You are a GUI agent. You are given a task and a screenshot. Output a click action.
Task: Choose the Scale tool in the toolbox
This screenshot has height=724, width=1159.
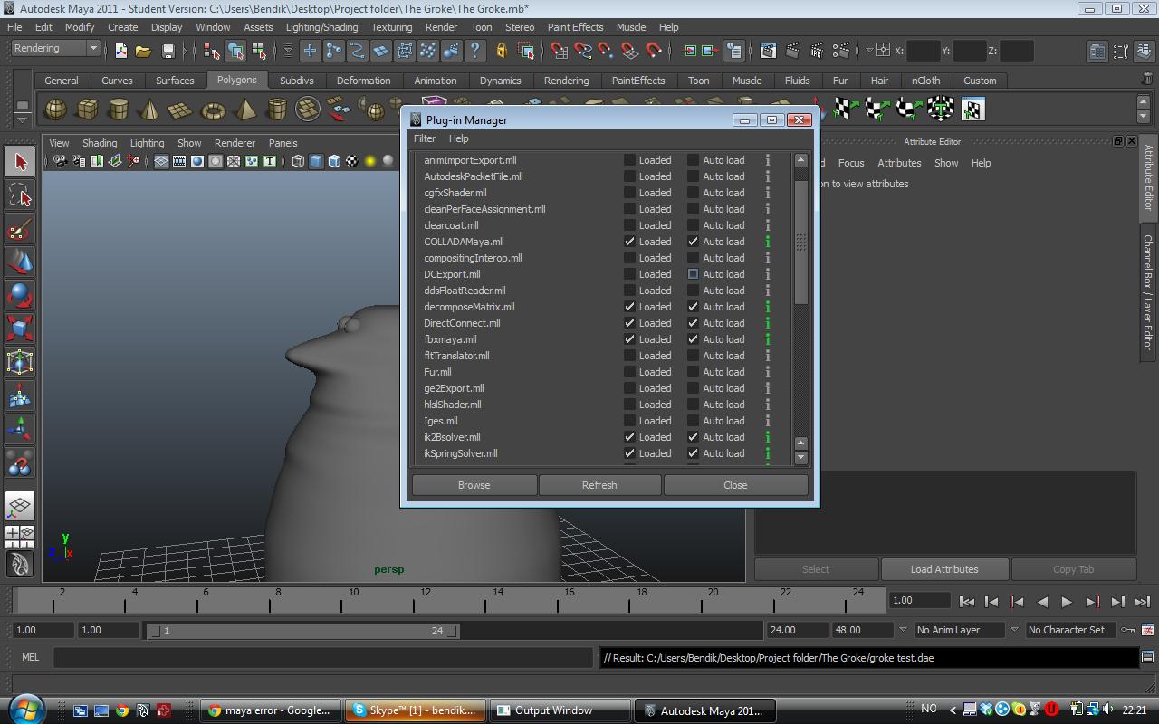[20, 328]
